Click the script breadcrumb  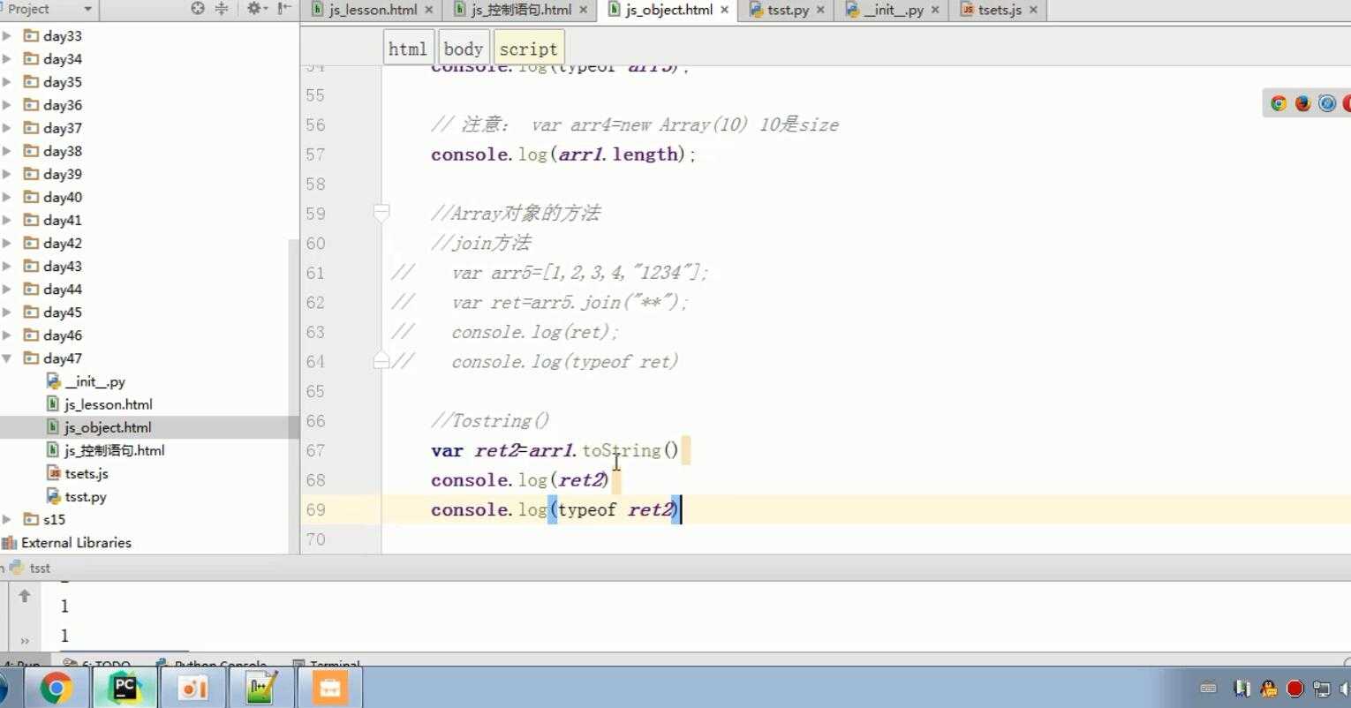(528, 49)
